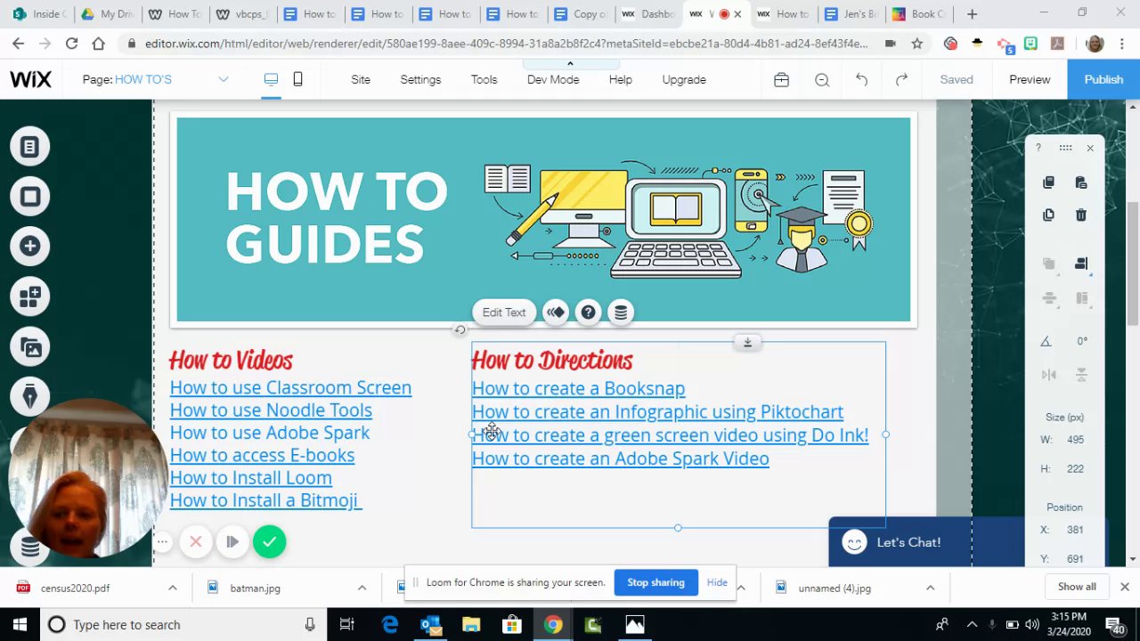Open the text animation icon
This screenshot has height=641, width=1140.
coord(556,312)
